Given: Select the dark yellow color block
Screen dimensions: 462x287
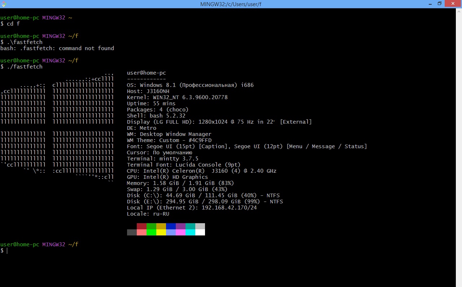Looking at the screenshot, I should [x=161, y=226].
